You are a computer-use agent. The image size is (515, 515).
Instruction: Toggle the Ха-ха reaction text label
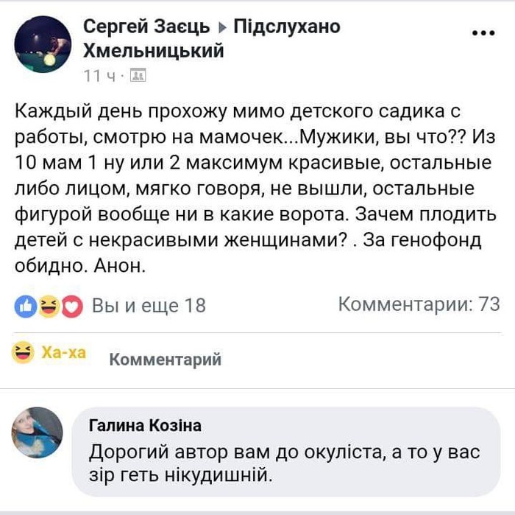pyautogui.click(x=64, y=353)
